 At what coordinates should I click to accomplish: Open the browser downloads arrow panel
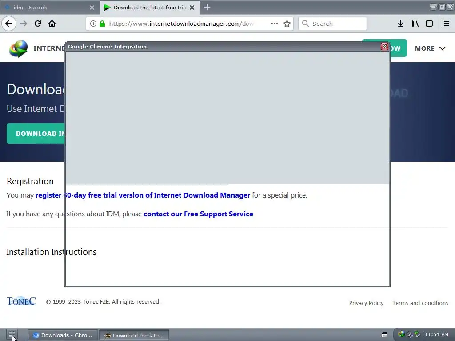401,24
